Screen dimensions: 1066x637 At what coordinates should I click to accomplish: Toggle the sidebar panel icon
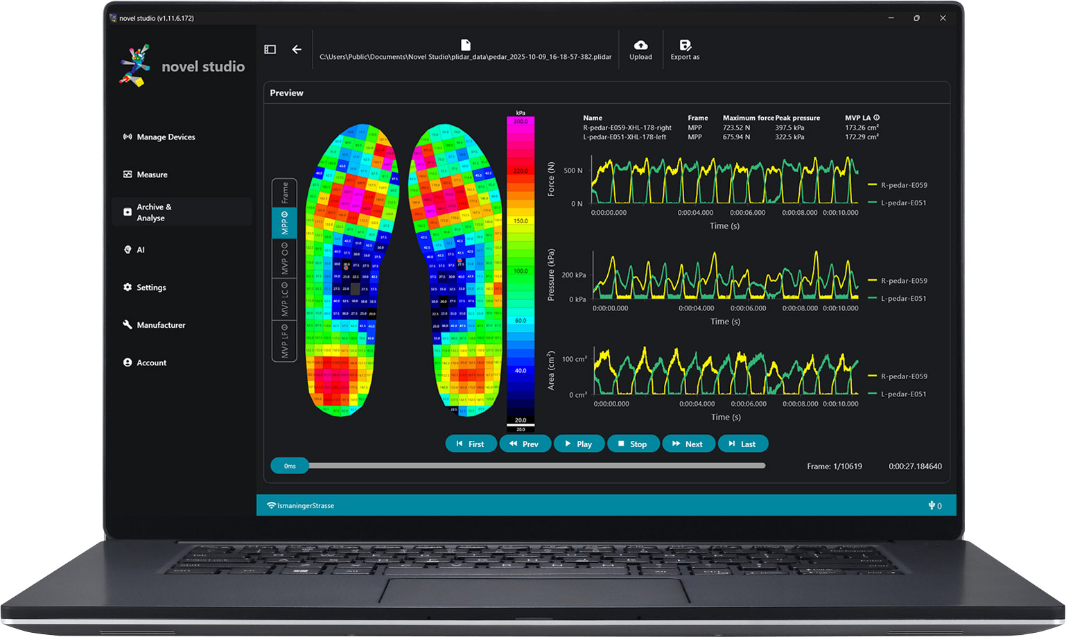pos(270,49)
